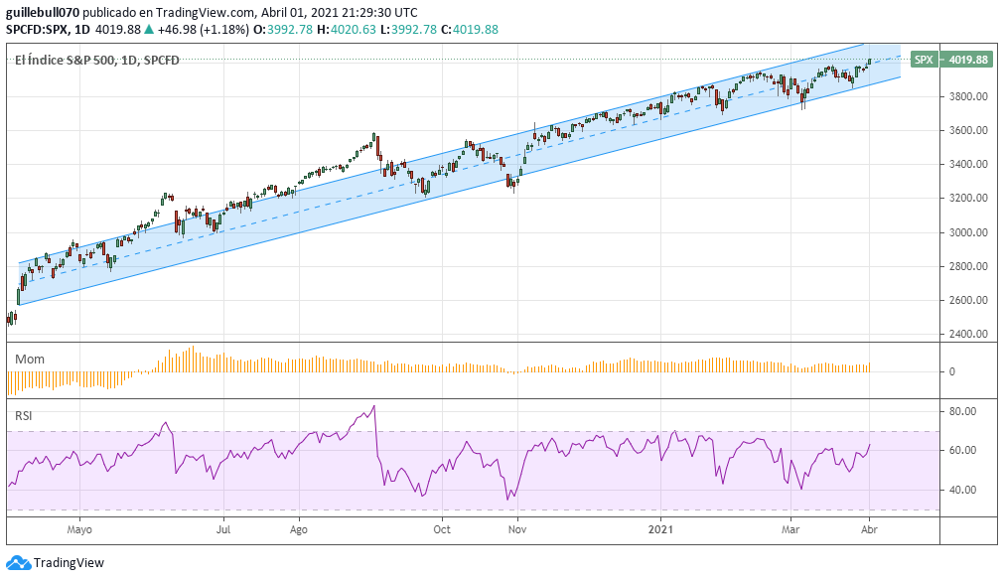Click the 2400.00 price axis label
The image size is (1004, 581).
click(968, 334)
